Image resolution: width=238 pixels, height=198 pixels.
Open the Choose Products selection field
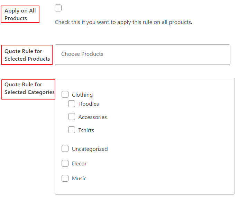(143, 55)
